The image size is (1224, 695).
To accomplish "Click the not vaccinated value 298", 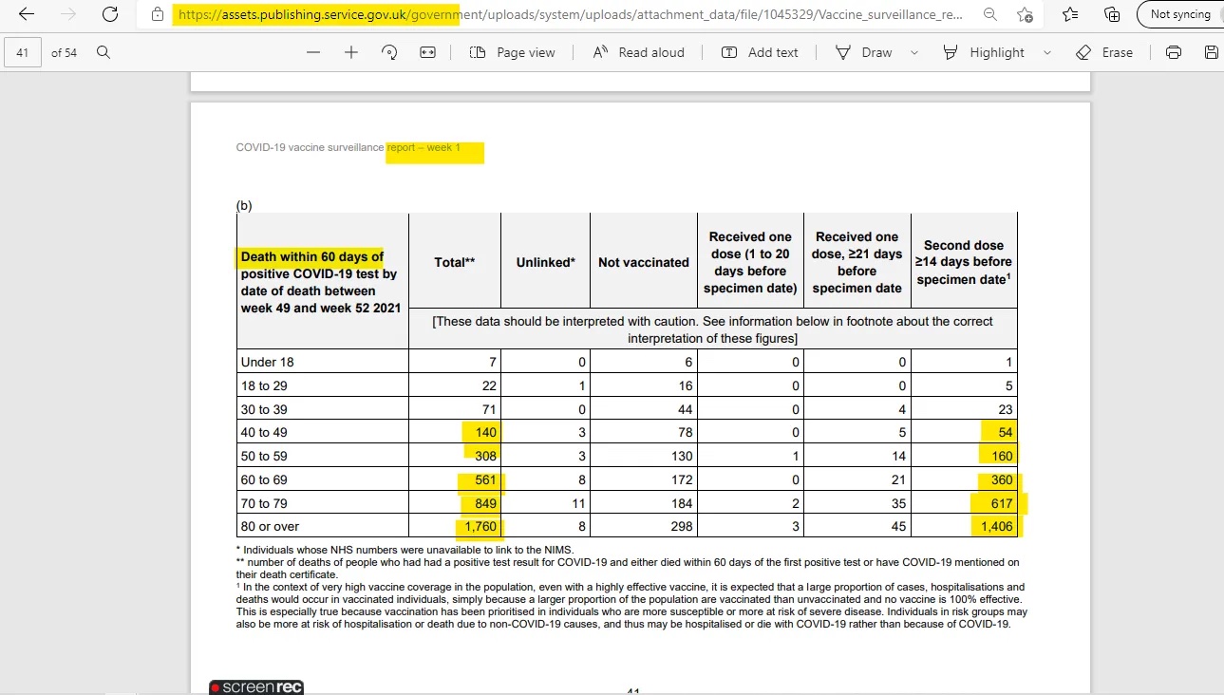I will pos(682,526).
